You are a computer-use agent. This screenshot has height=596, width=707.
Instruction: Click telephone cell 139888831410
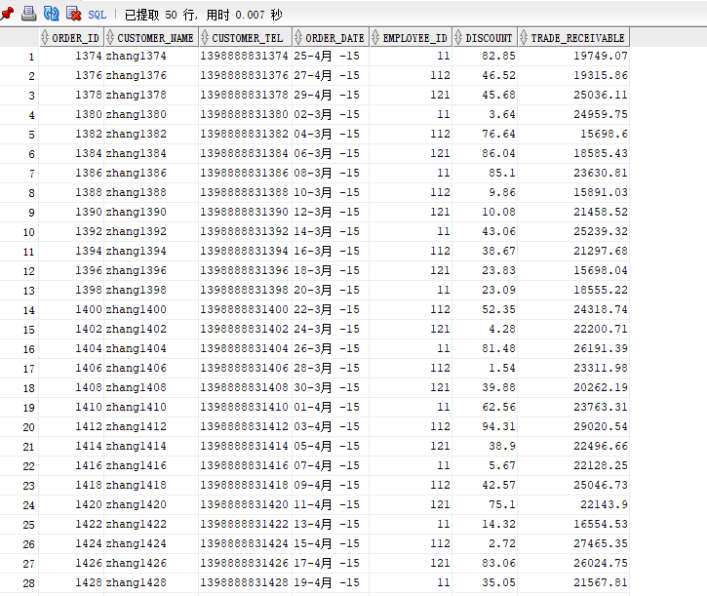246,407
